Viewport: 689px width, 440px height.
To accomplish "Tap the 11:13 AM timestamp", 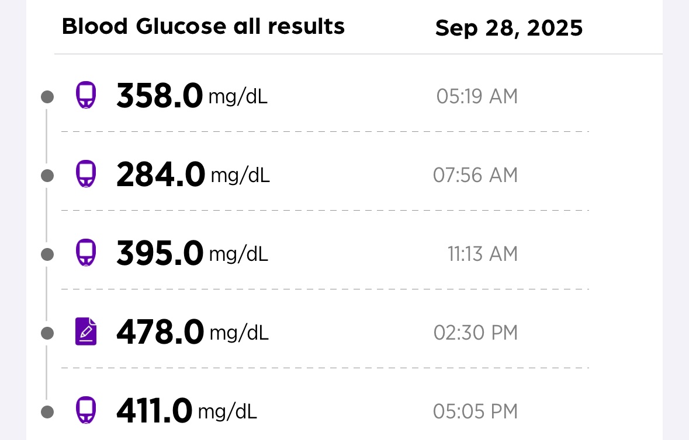I will (x=483, y=254).
